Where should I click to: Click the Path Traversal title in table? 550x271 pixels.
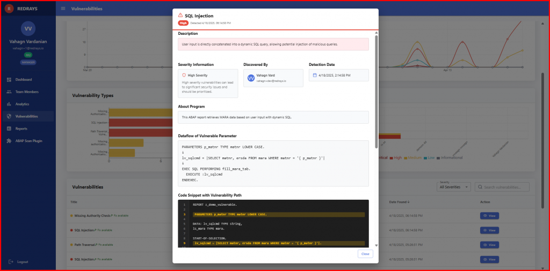point(84,245)
